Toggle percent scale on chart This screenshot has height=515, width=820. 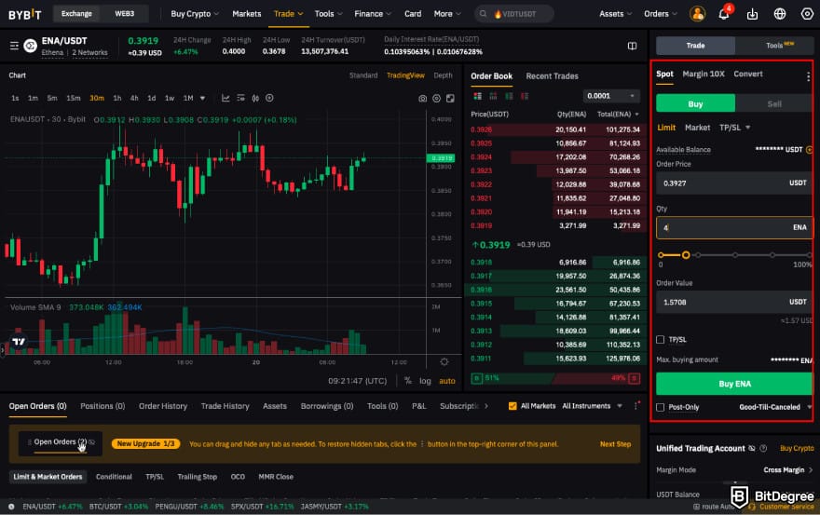click(408, 381)
